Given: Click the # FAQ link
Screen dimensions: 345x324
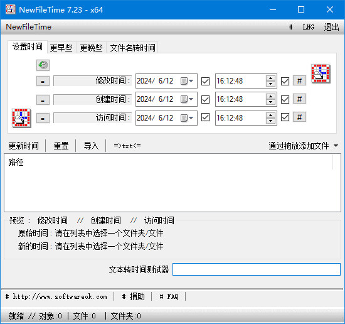Looking at the screenshot, I should click(169, 296).
